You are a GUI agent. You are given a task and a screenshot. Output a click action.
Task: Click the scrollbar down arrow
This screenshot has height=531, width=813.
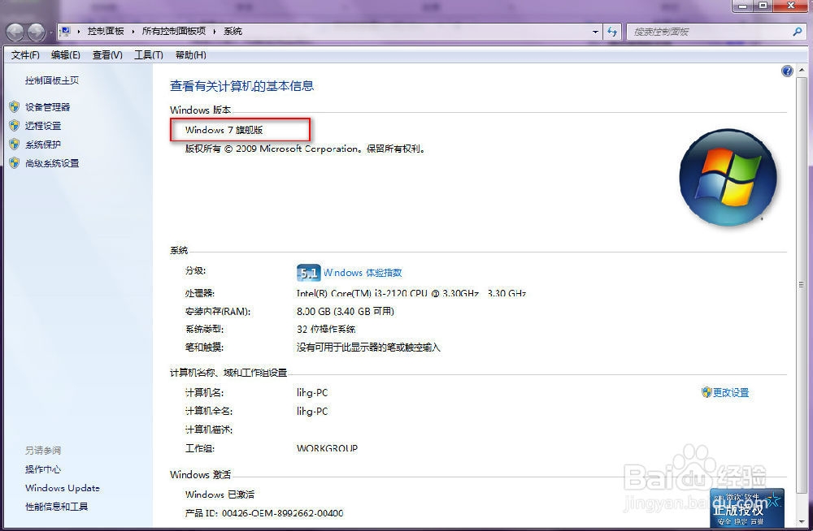point(801,521)
